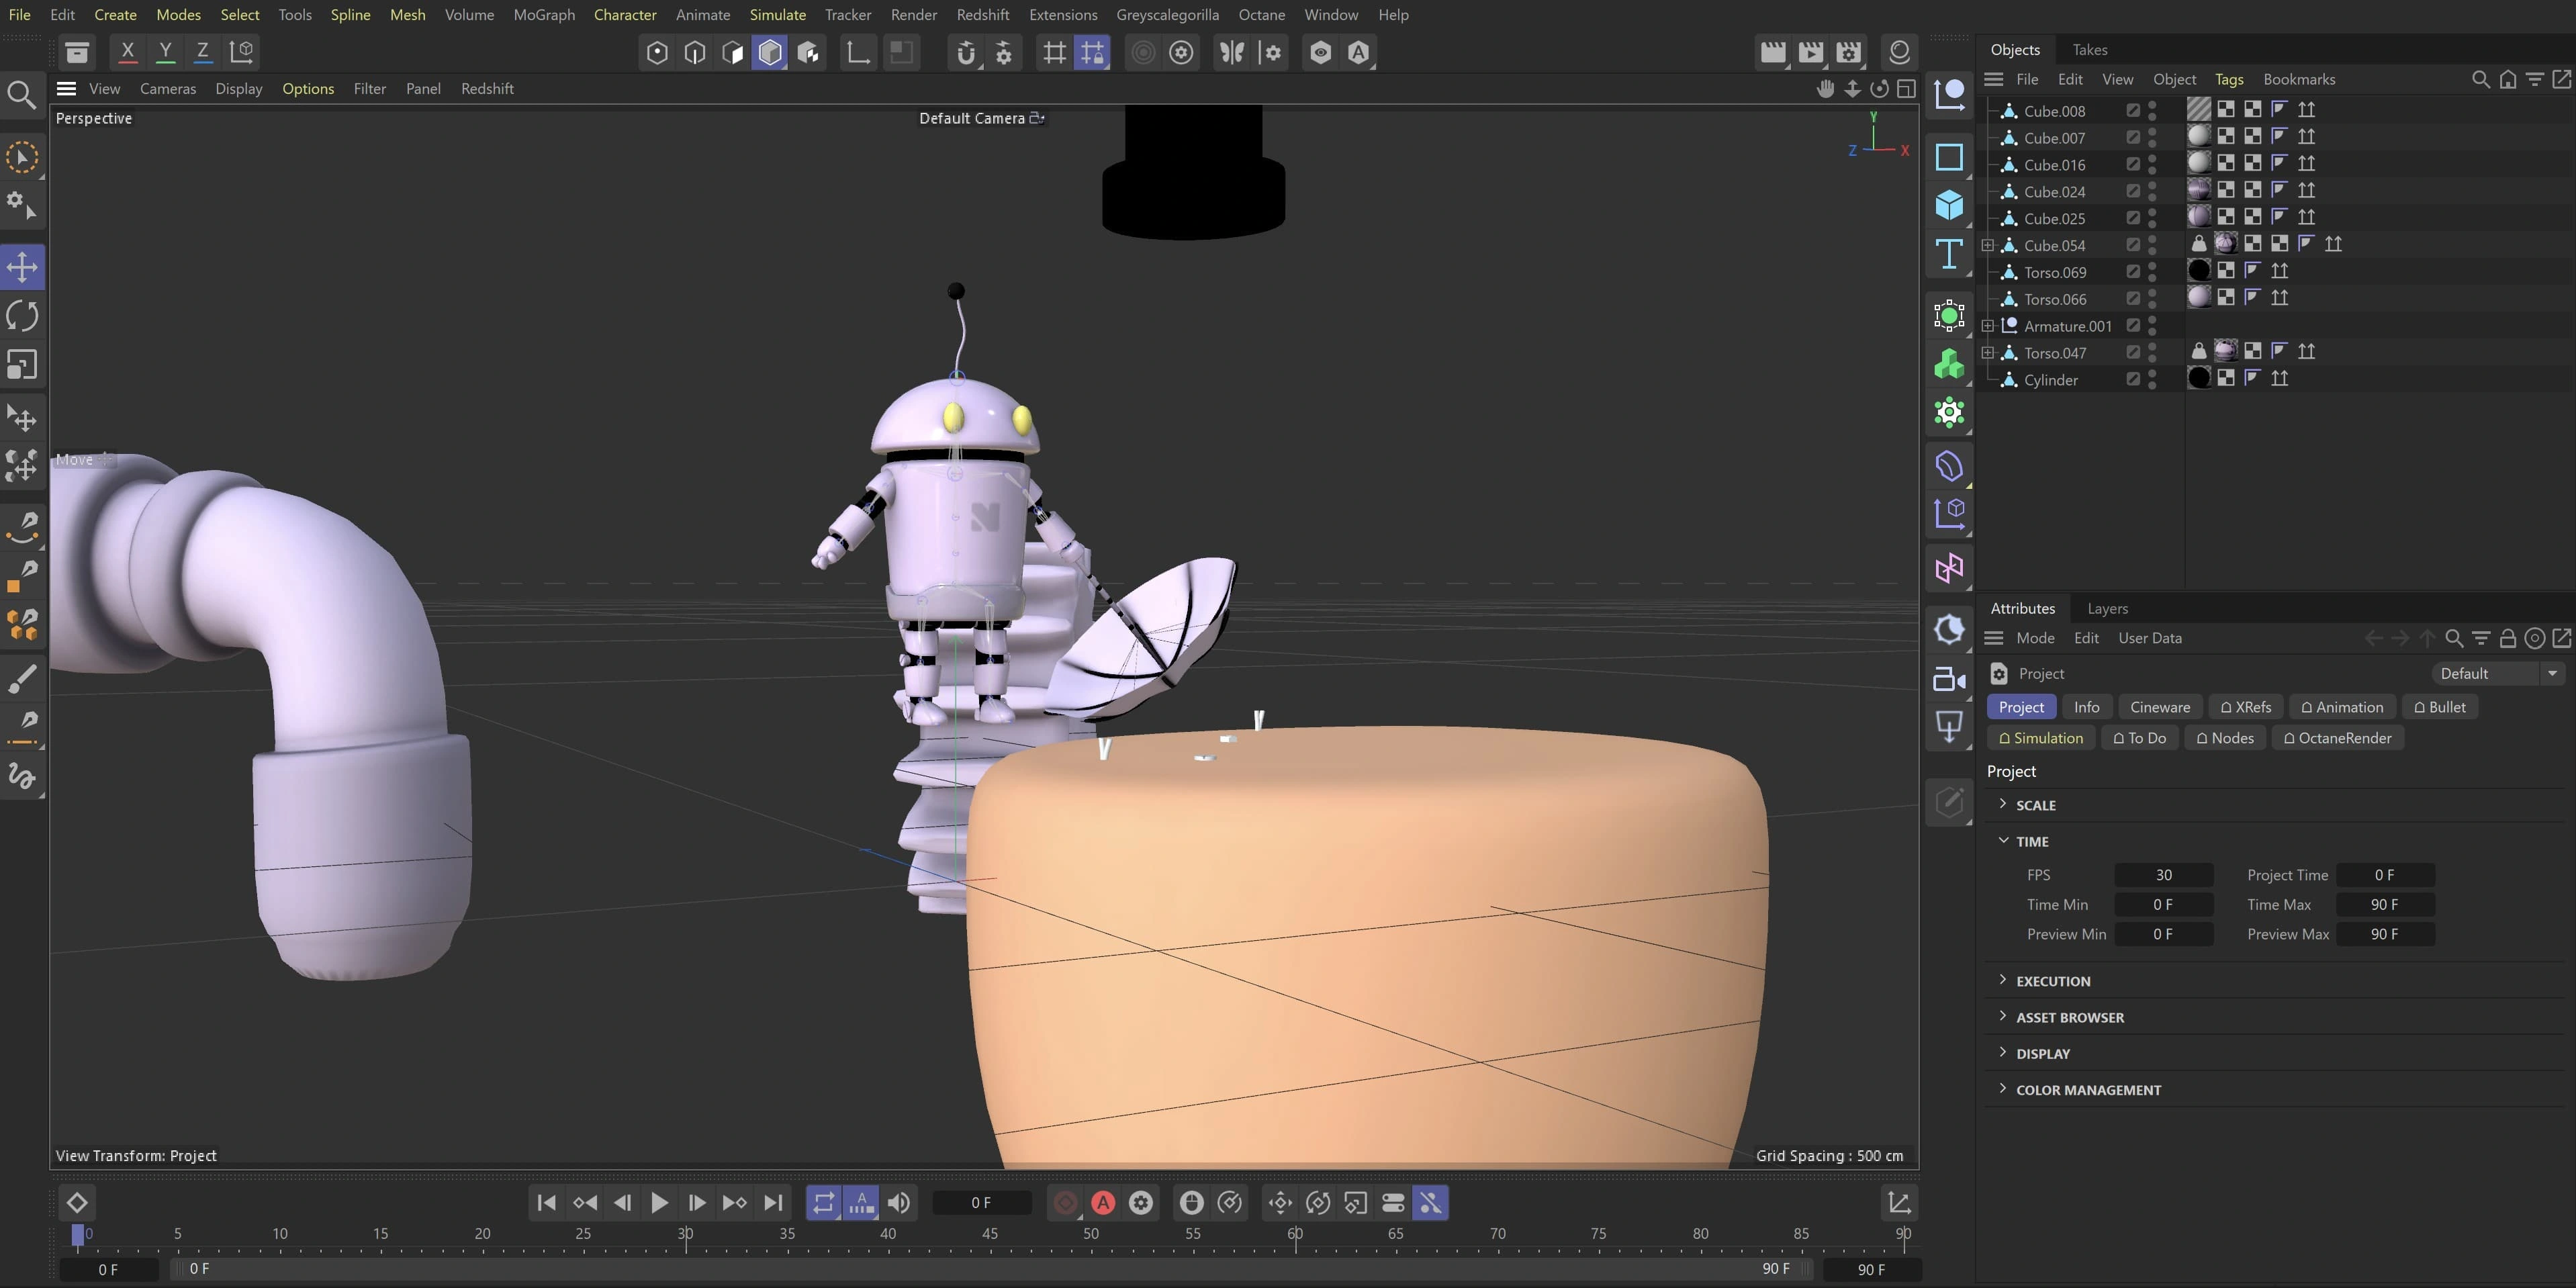Image resolution: width=2576 pixels, height=1288 pixels.
Task: Select the Scale tool
Action: 22,365
